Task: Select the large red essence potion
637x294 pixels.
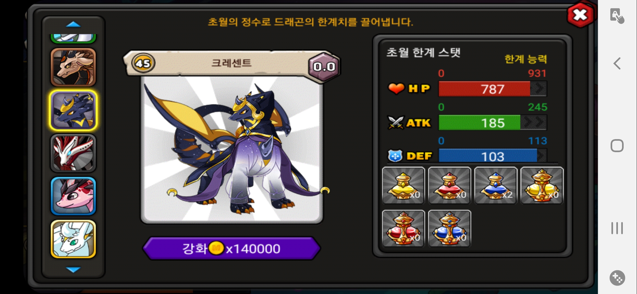Action: point(403,228)
